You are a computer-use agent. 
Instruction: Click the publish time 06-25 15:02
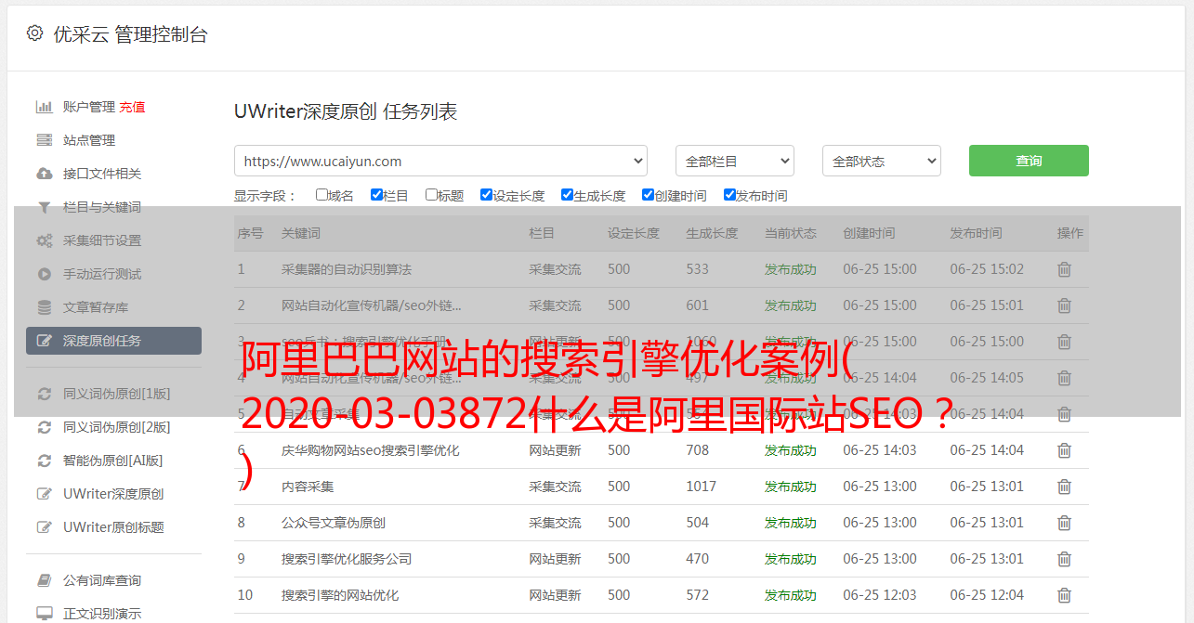987,269
